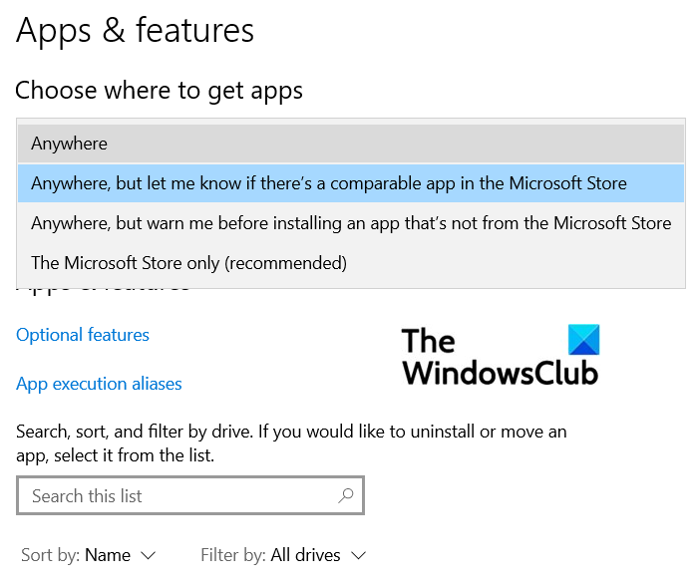Click the chevron beside All drives
The height and width of the screenshot is (585, 698).
tap(358, 555)
